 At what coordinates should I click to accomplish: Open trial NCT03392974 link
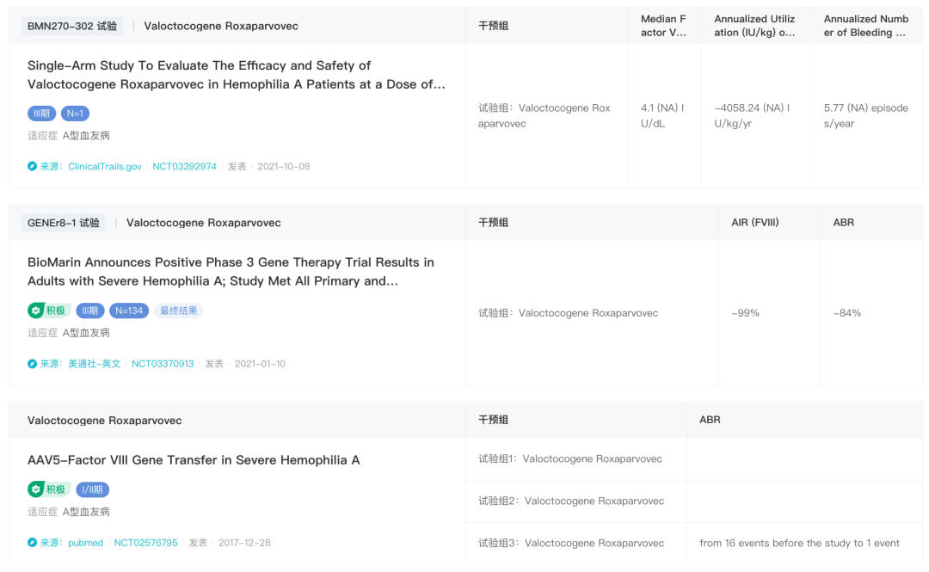pyautogui.click(x=184, y=167)
